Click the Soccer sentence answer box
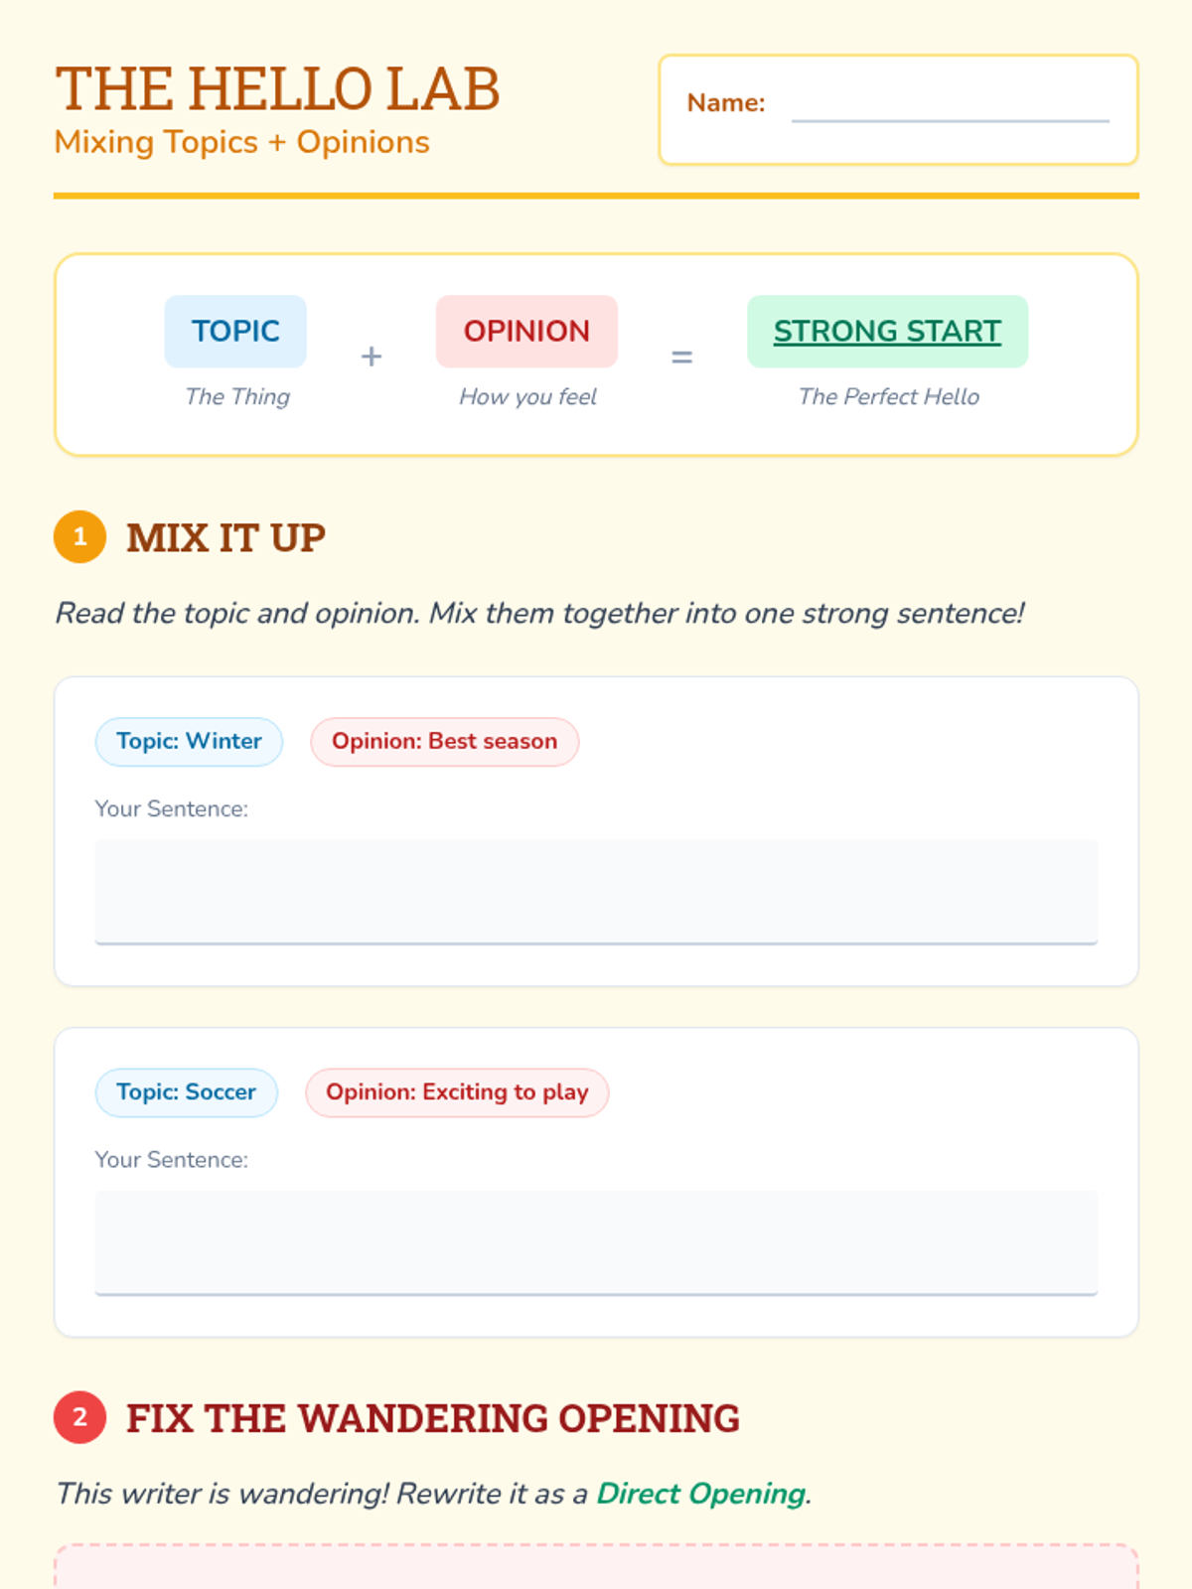This screenshot has width=1192, height=1589. click(x=596, y=1241)
